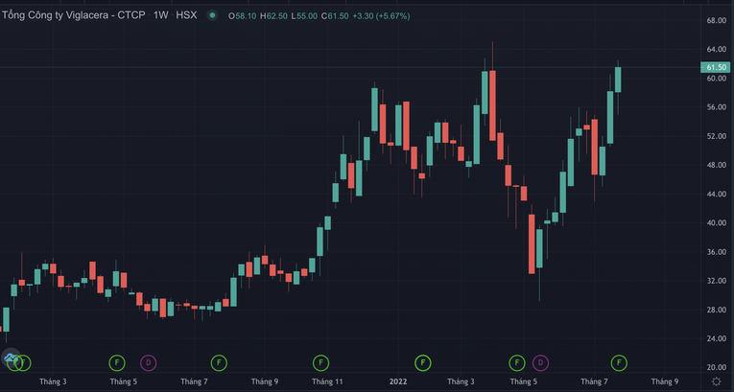Open the leftmost purple D dividend marker
Screen dimensions: 734x392
coord(148,362)
